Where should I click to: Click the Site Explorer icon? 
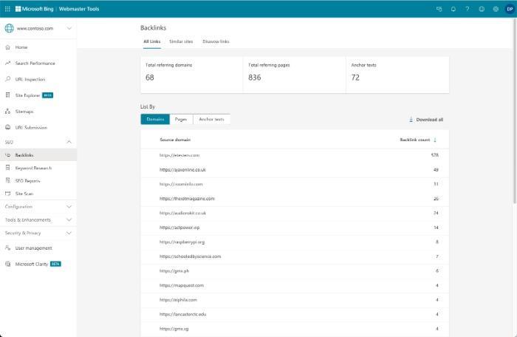[x=8, y=95]
